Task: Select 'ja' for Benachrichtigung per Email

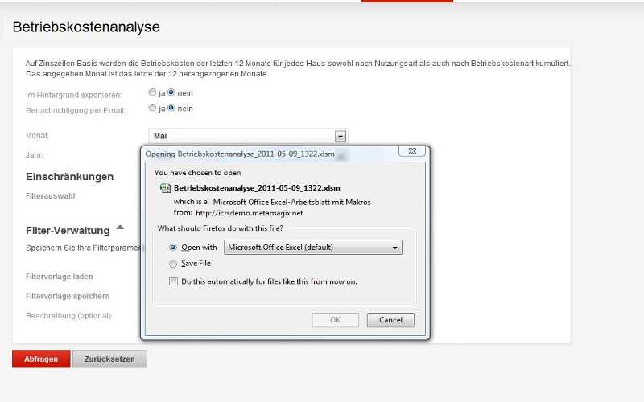Action: pos(152,108)
